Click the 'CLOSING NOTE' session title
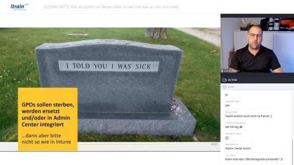294x165 pixels. 111,7
